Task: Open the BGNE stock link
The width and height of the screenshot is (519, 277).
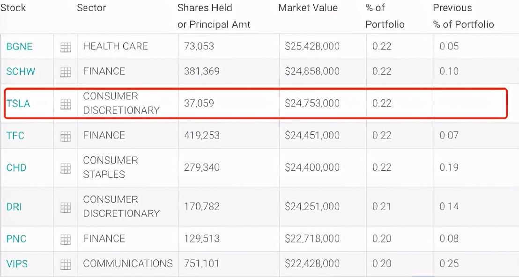Action: [x=19, y=46]
